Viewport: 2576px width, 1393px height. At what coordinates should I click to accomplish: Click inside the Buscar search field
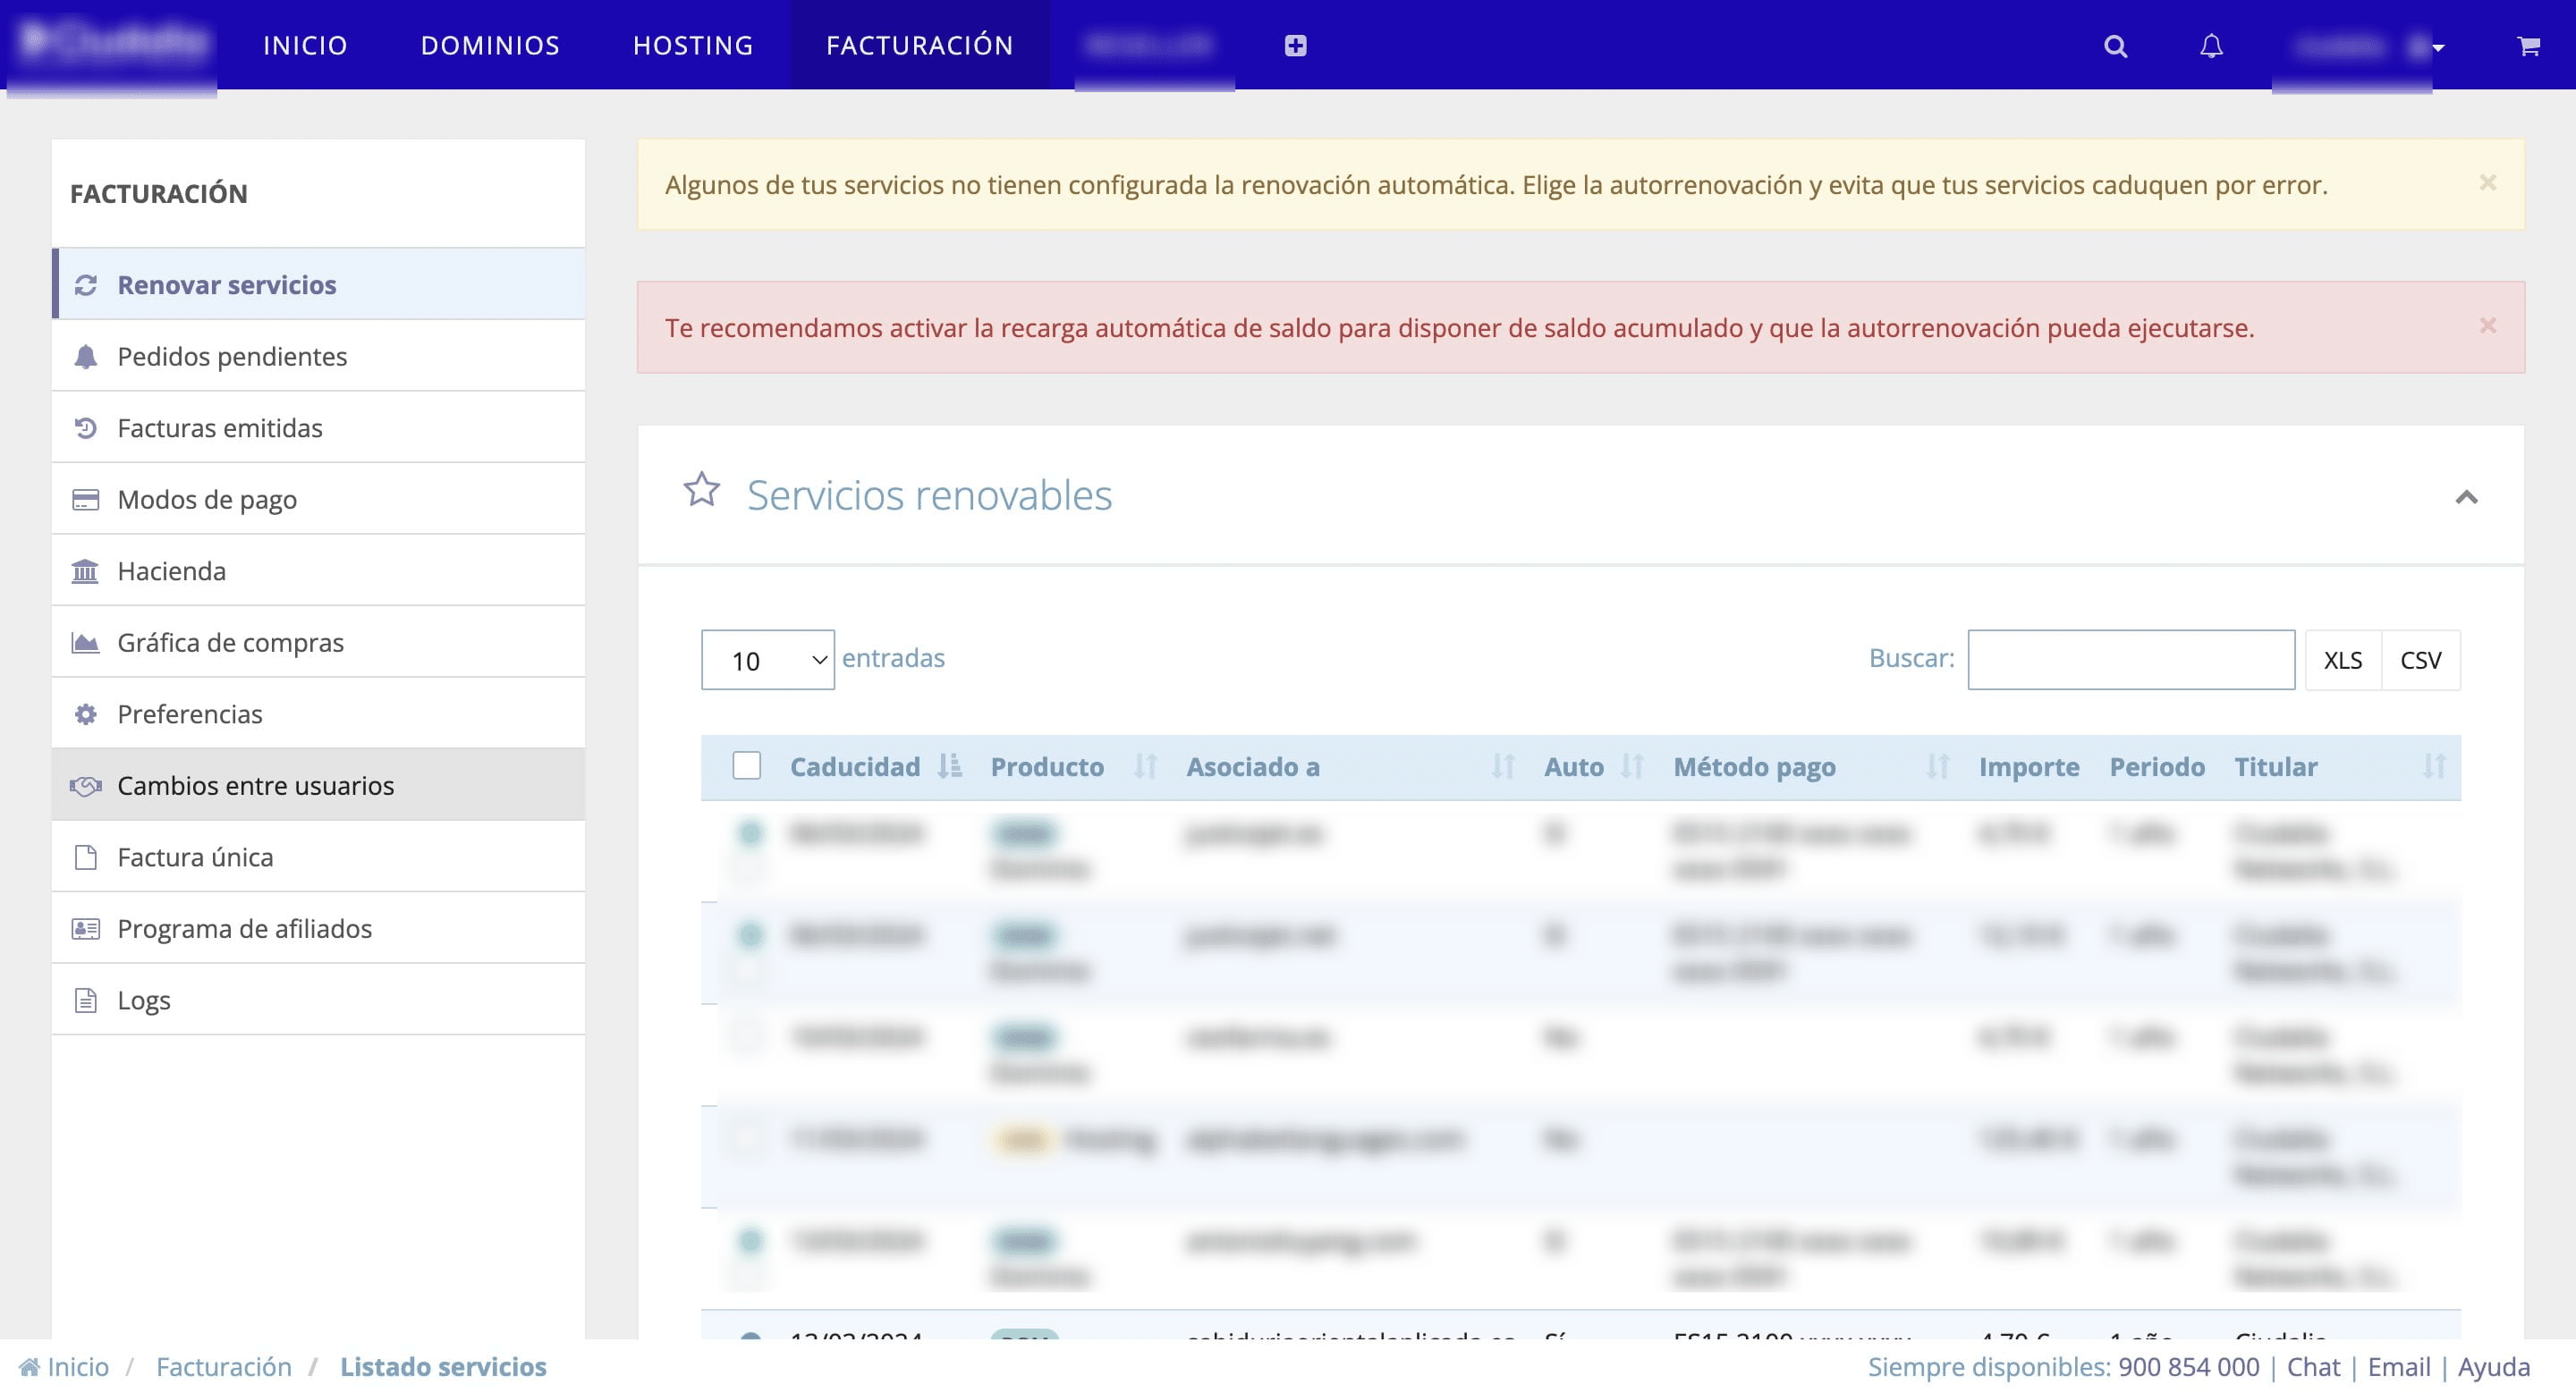click(2131, 660)
